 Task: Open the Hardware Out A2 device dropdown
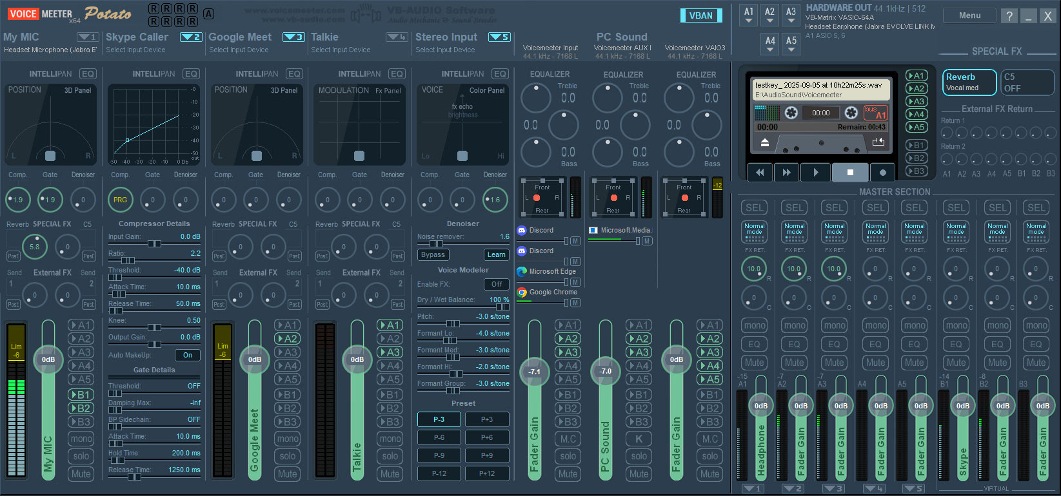[x=769, y=15]
